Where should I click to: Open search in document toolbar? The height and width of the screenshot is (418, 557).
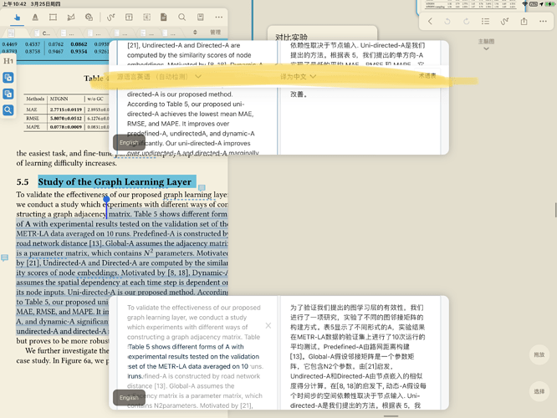[x=181, y=18]
